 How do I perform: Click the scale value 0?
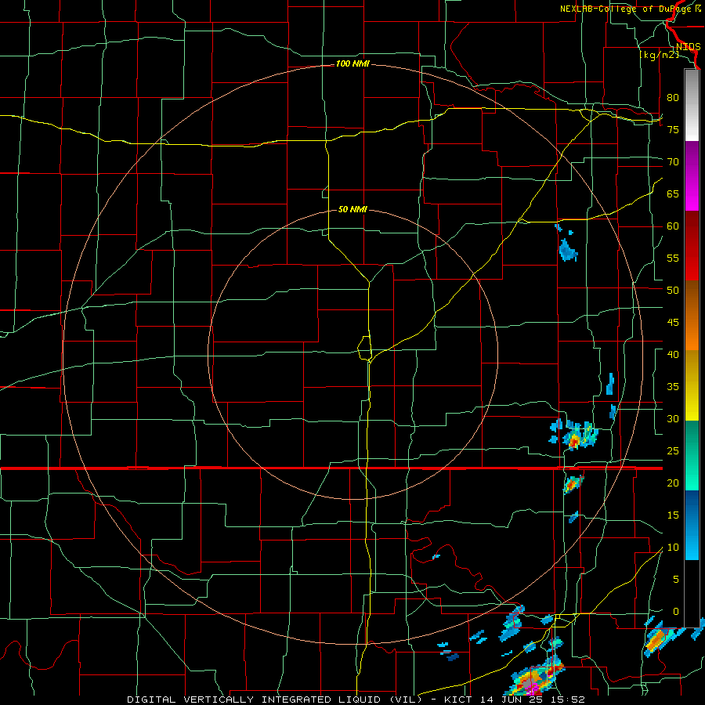[676, 612]
